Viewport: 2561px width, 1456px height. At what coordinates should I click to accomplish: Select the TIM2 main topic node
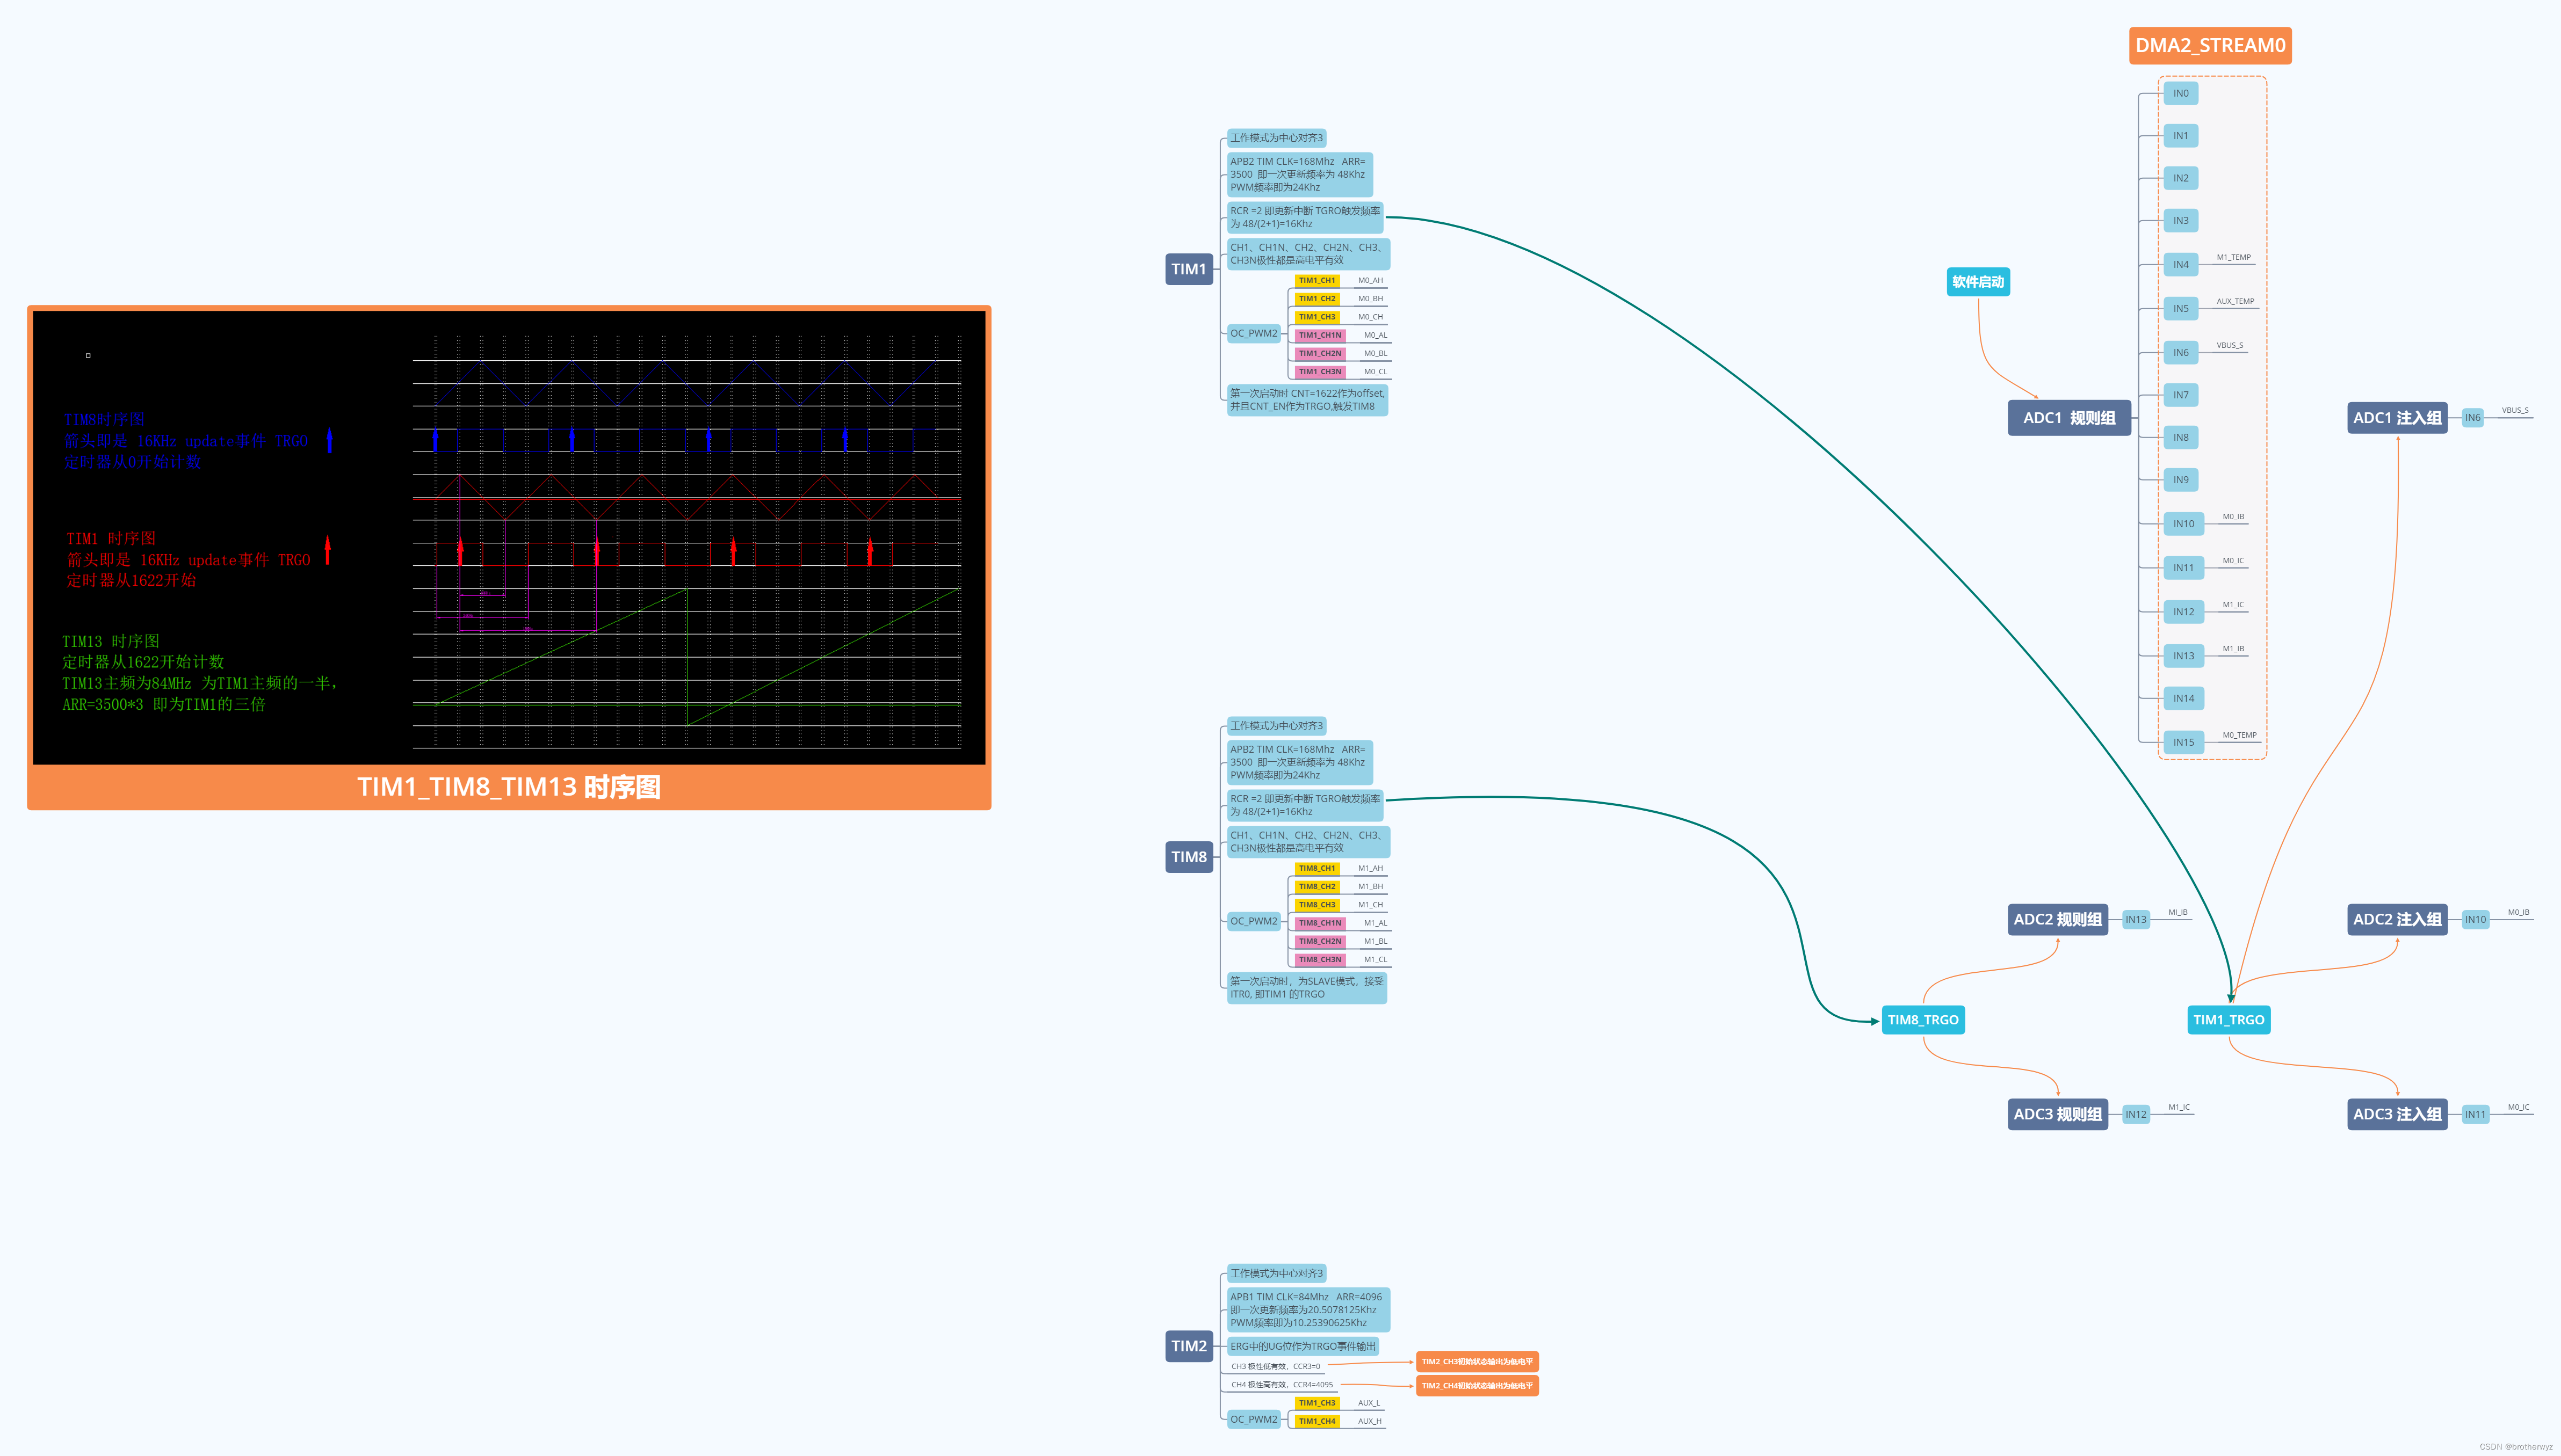click(x=1189, y=1346)
